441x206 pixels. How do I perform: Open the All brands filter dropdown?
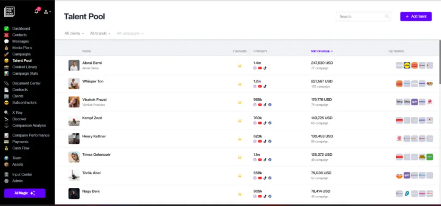(100, 33)
